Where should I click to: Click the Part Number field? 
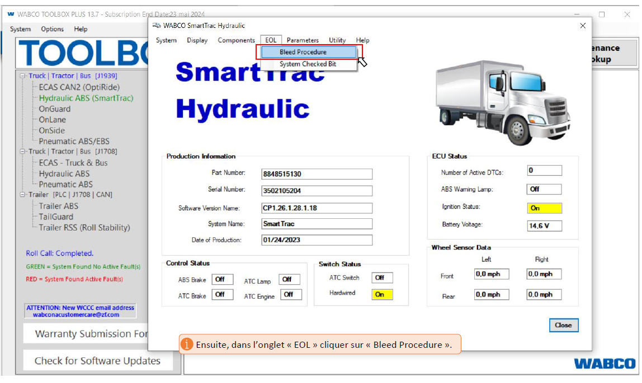317,174
